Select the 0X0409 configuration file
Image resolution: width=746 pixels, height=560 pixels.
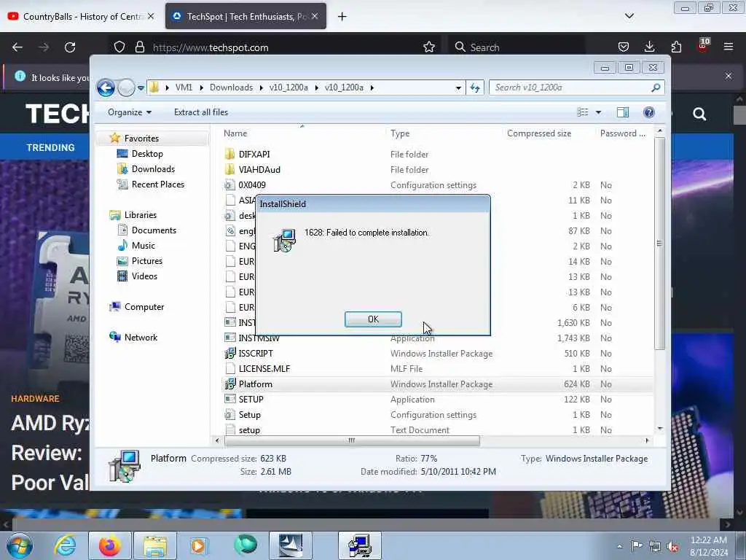252,184
